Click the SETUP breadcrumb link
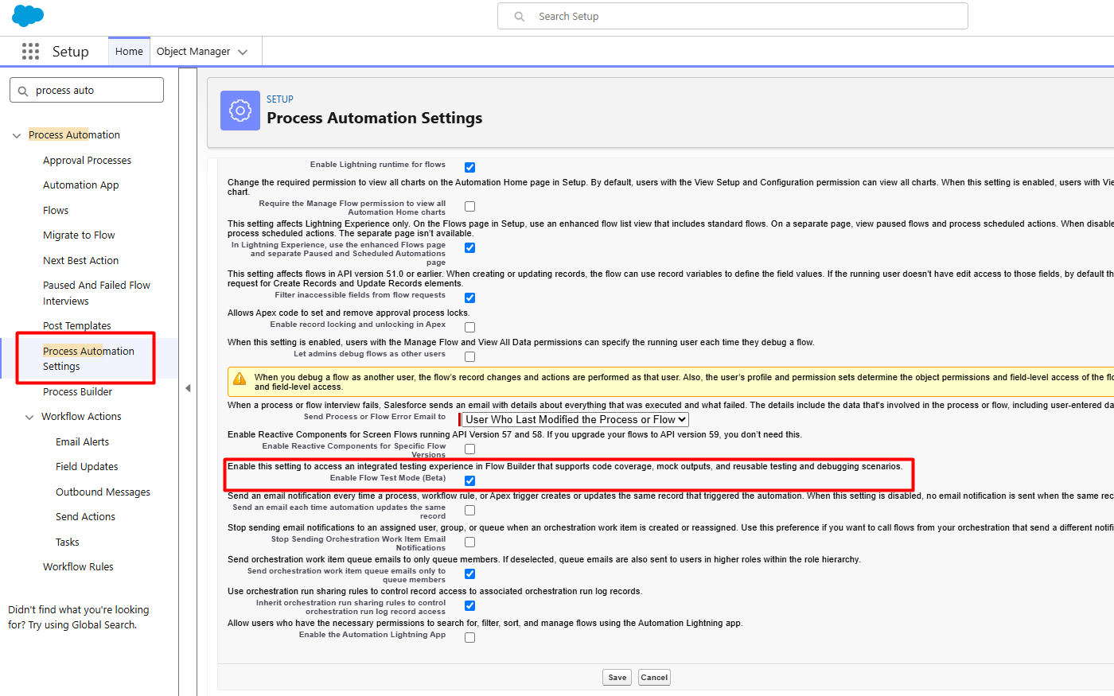This screenshot has width=1114, height=696. tap(280, 99)
